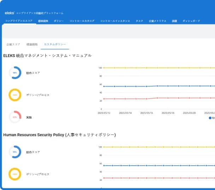Select the タスク navigation tab

[139, 21]
